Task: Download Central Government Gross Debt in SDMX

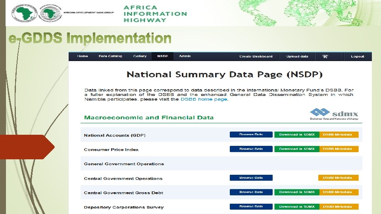Action: [x=297, y=192]
